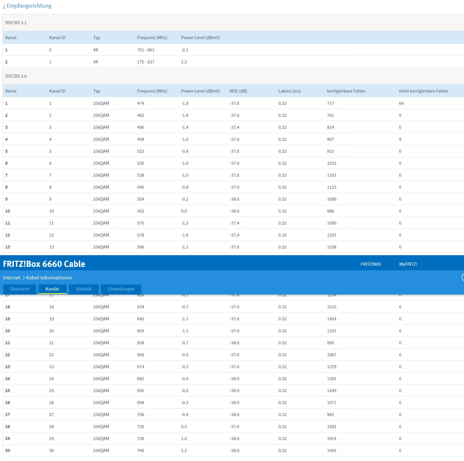Click the Latenz (ms) column header
This screenshot has width=464, height=461.
point(289,91)
